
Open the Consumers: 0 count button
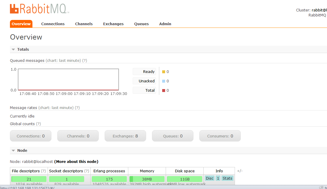(220, 136)
